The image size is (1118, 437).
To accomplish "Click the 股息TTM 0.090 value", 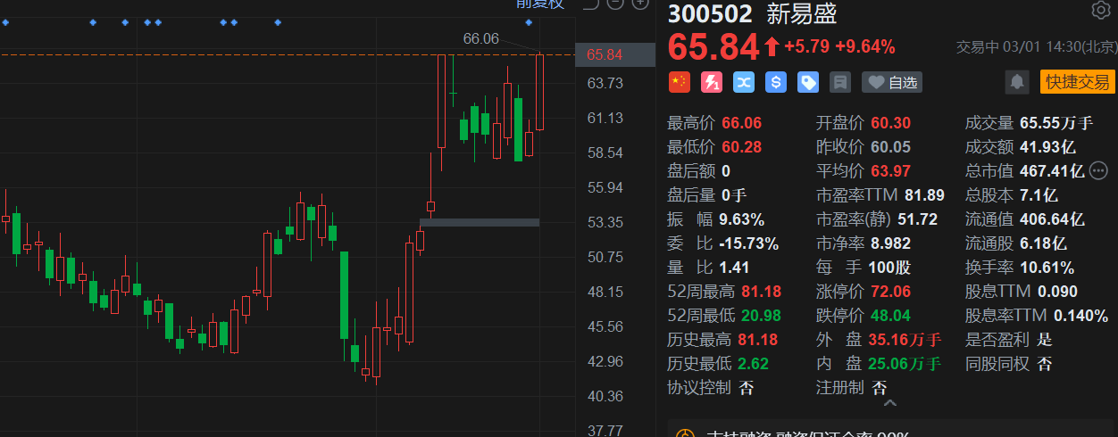I will point(1058,291).
